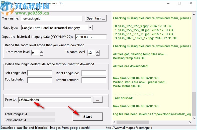Screen dimensions: 197x130
Task: Click the From zoom level field
Action: (36, 53)
